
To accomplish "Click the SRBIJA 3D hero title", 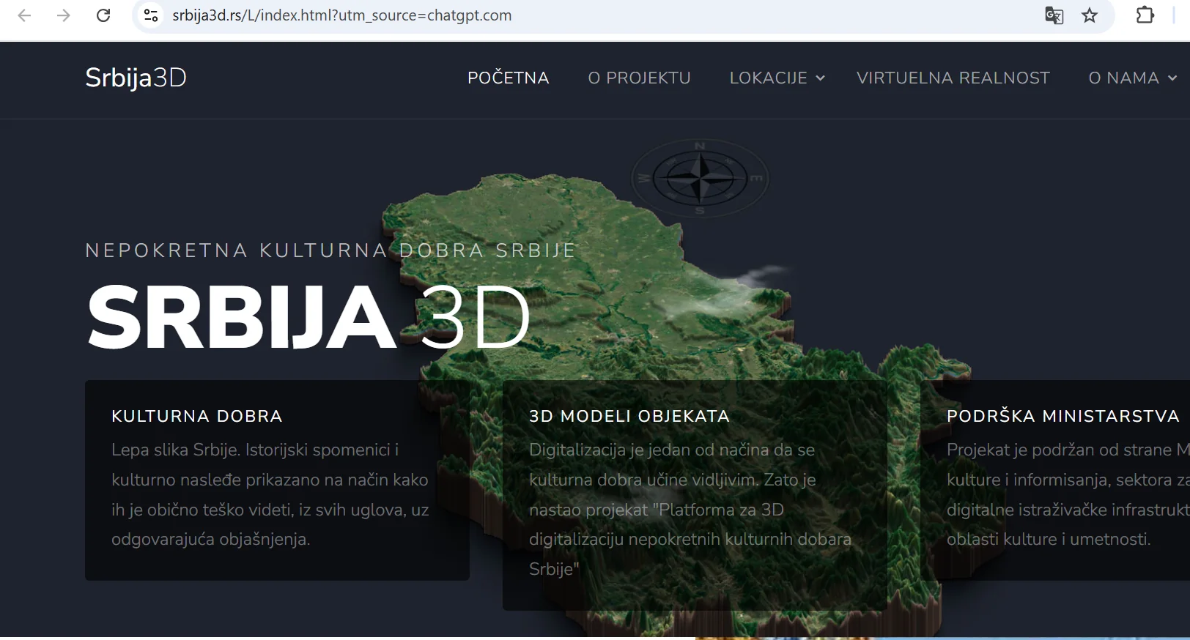I will pos(308,317).
